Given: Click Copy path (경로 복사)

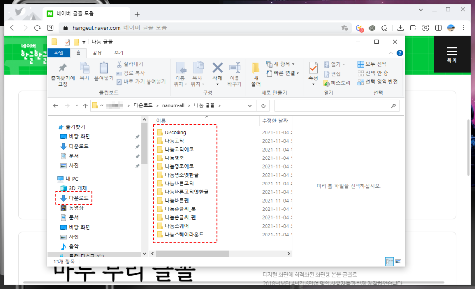Looking at the screenshot, I should pos(131,73).
